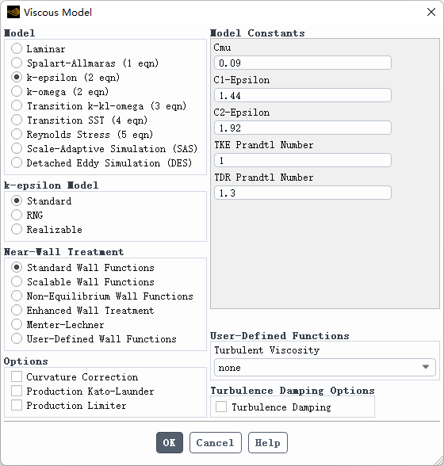Click the Cmu constant input field

[302, 63]
